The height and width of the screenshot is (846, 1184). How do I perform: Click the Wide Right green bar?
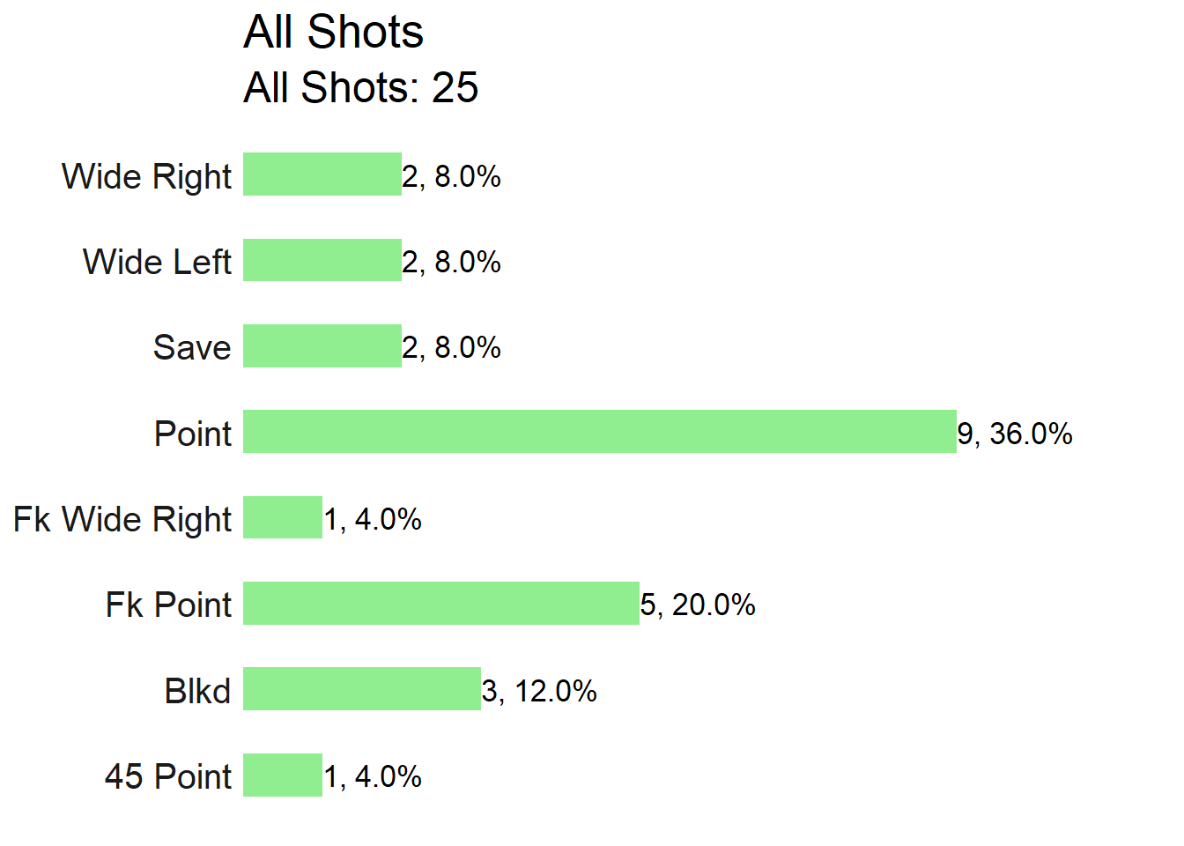click(x=322, y=174)
